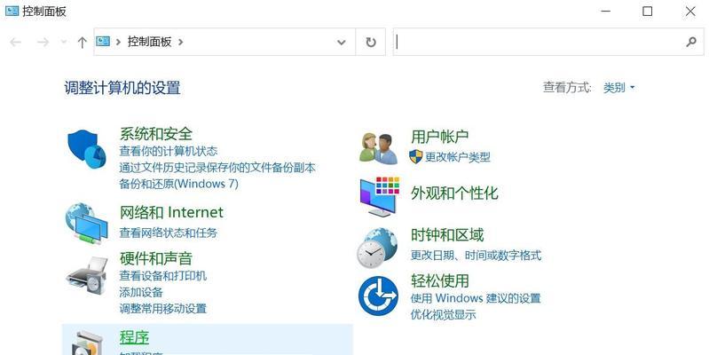Click the Control Panel title bar icon
Viewport: 709px width, 355px height.
tap(12, 11)
